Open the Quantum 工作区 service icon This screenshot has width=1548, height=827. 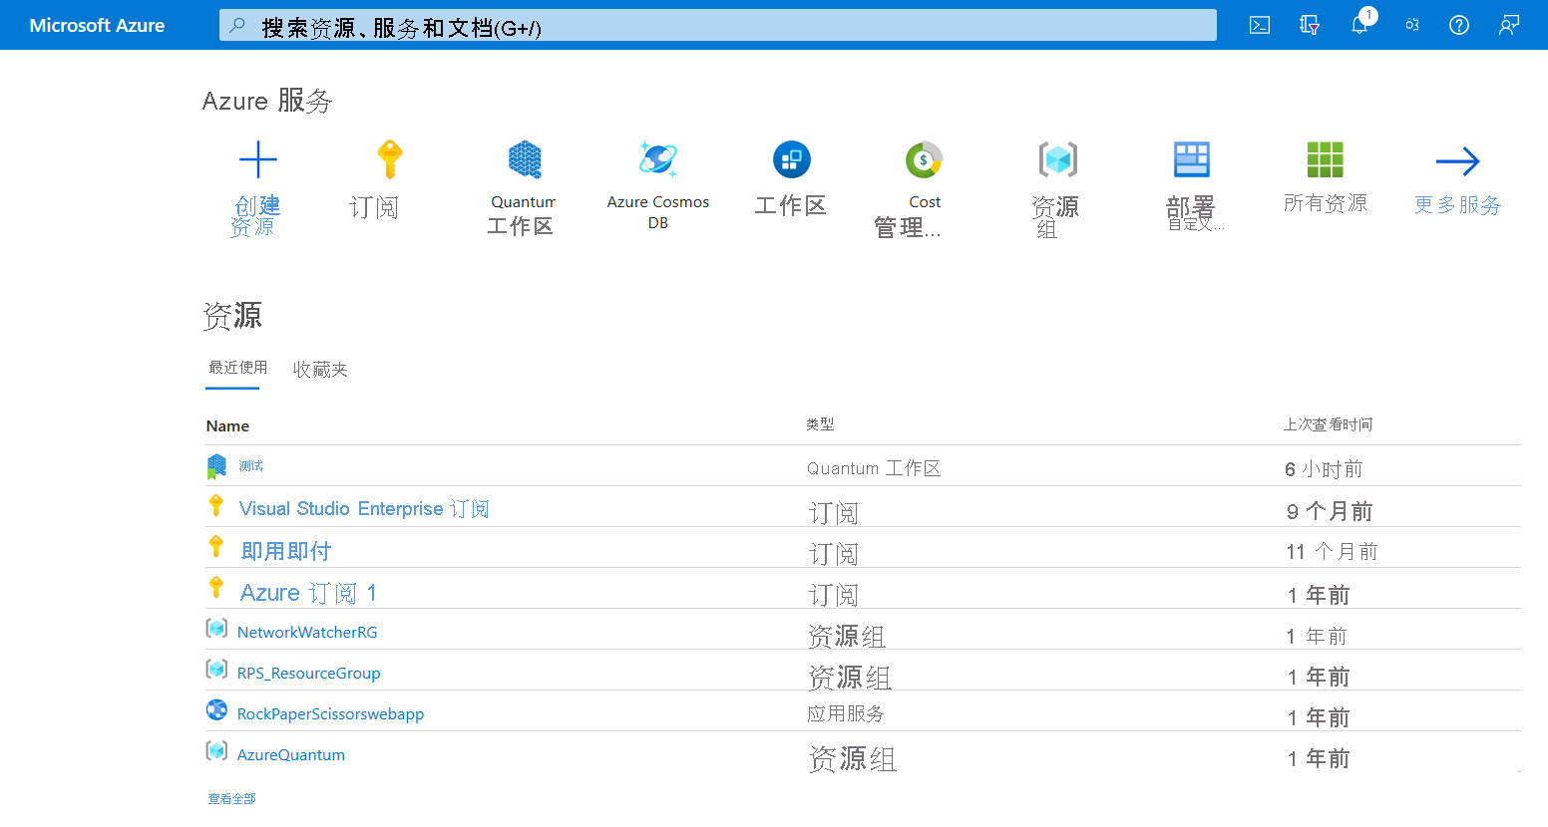point(525,159)
